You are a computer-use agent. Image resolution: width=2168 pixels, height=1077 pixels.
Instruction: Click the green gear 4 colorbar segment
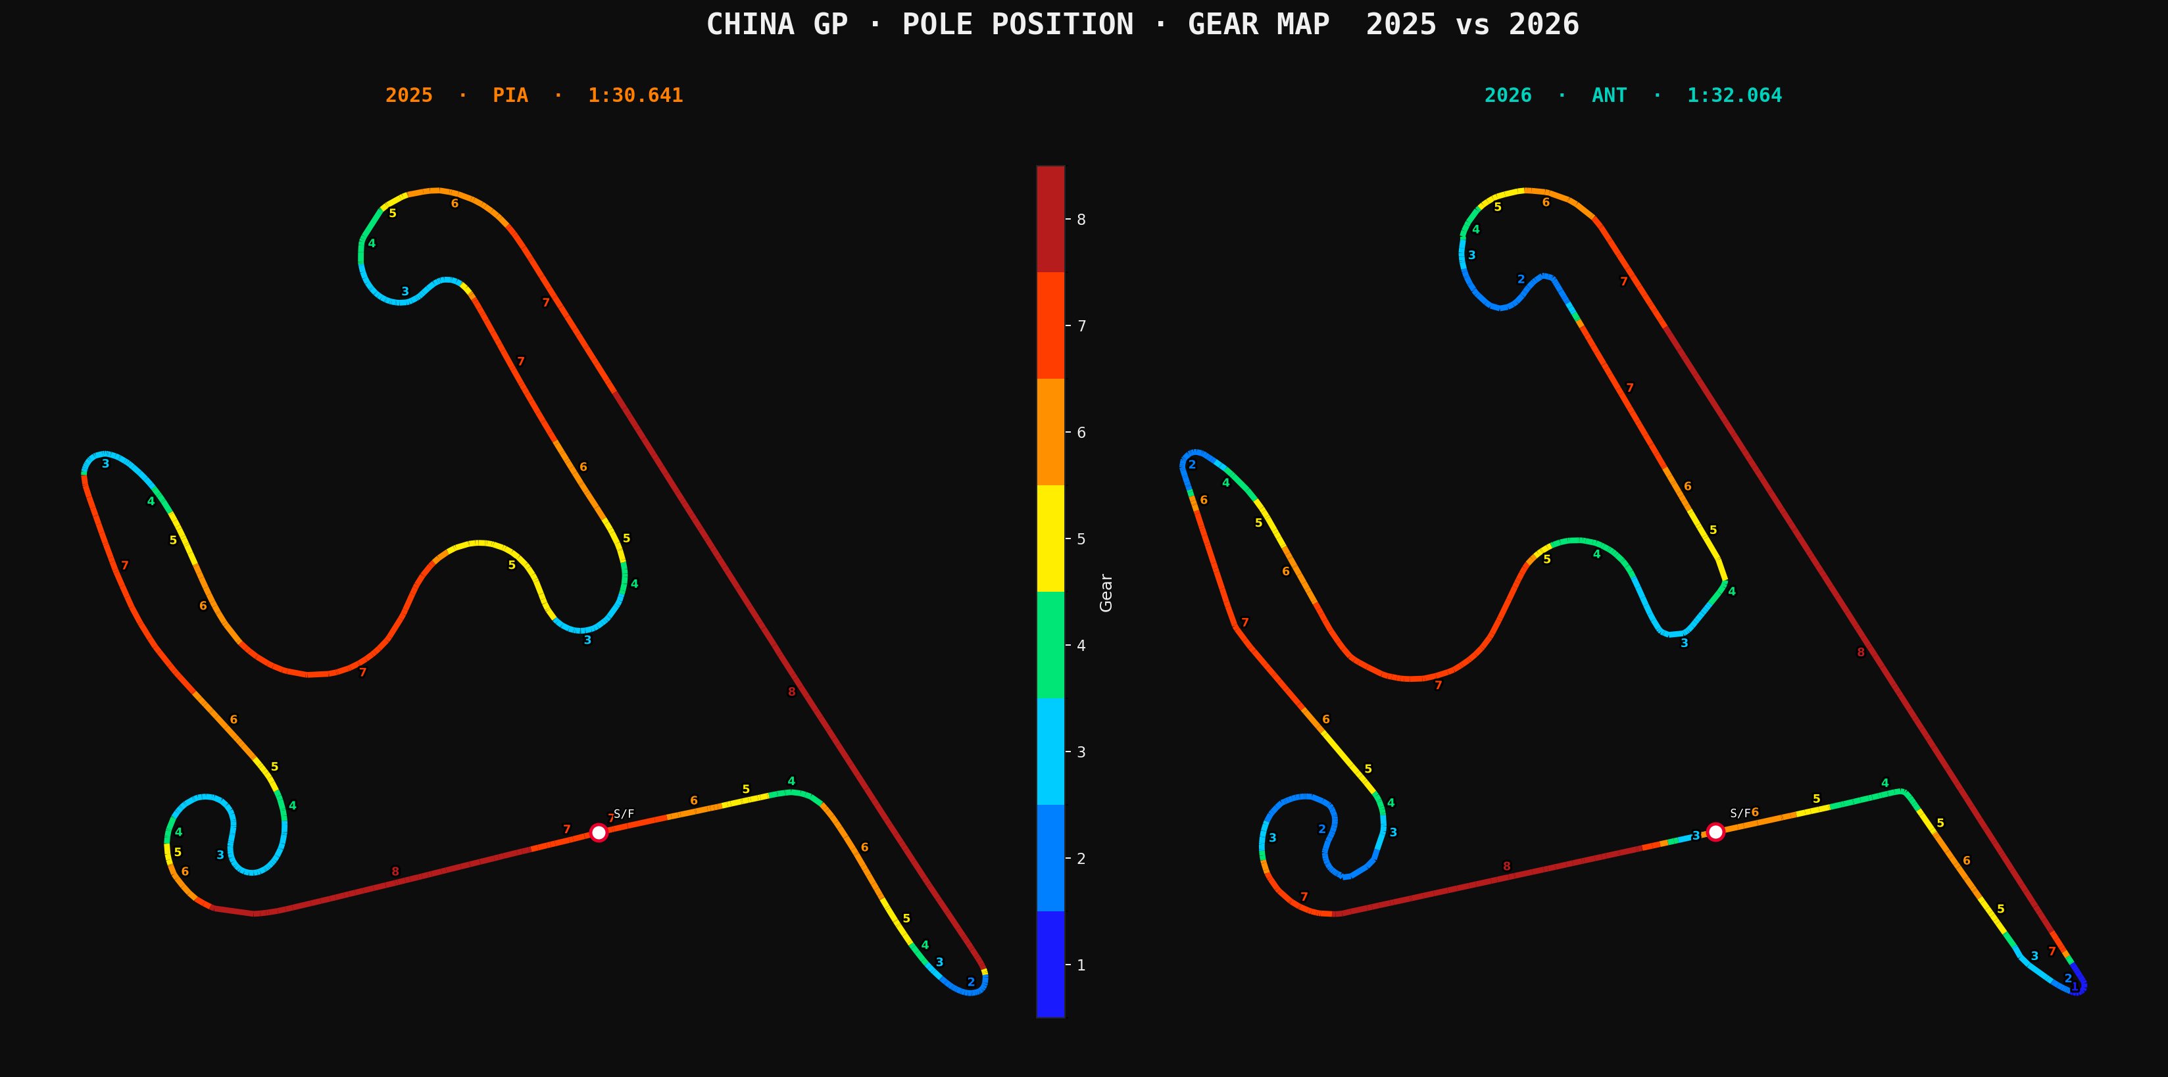click(1050, 644)
